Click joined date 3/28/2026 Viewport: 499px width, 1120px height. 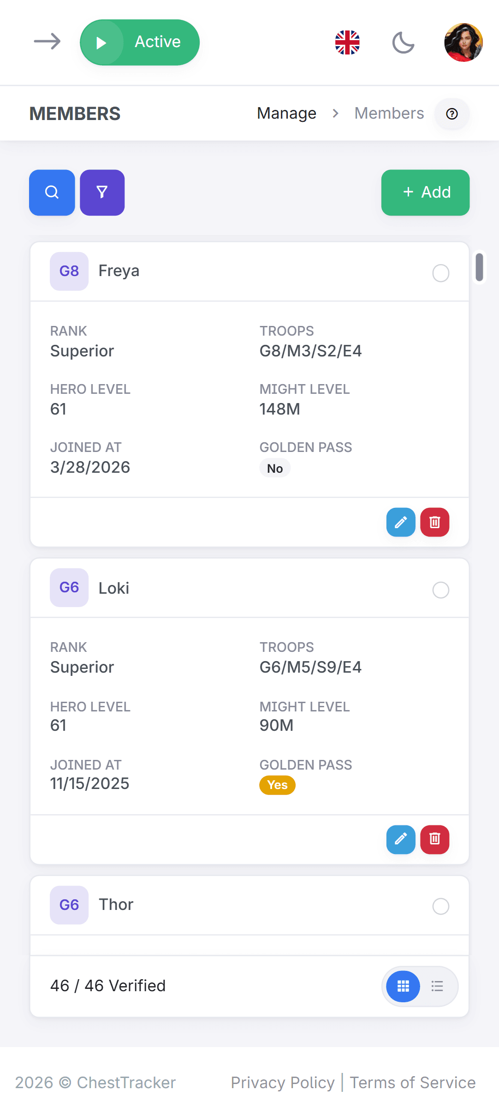coord(90,467)
